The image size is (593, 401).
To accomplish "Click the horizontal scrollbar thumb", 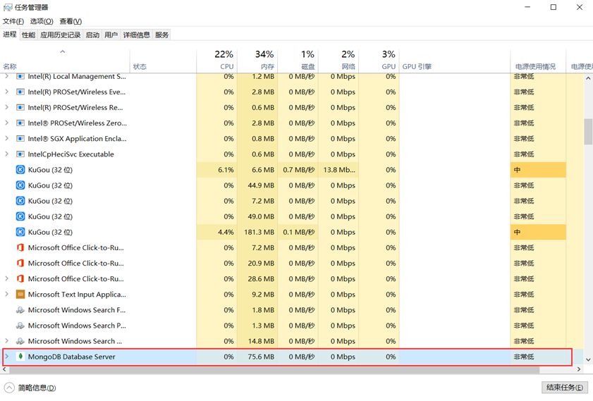I will (274, 369).
